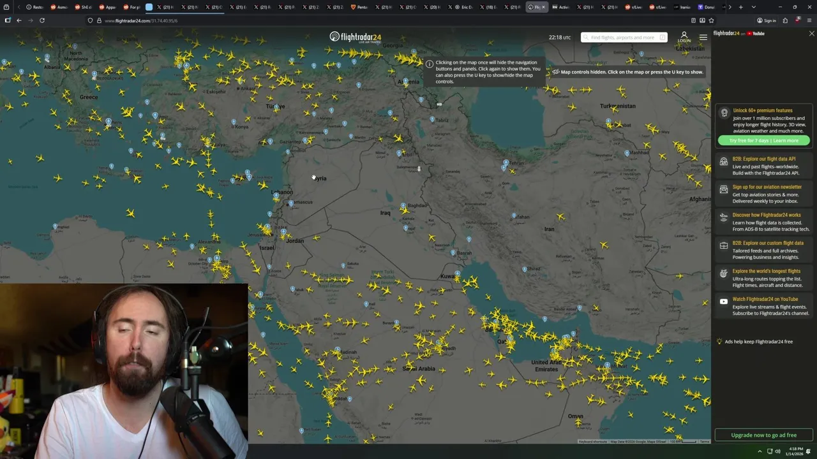
Task: Click the shield tracking protection icon
Action: (x=90, y=20)
